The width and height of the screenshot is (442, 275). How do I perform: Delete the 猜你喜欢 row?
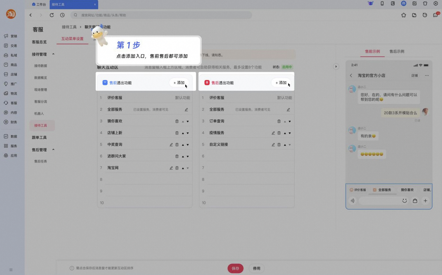point(177,121)
